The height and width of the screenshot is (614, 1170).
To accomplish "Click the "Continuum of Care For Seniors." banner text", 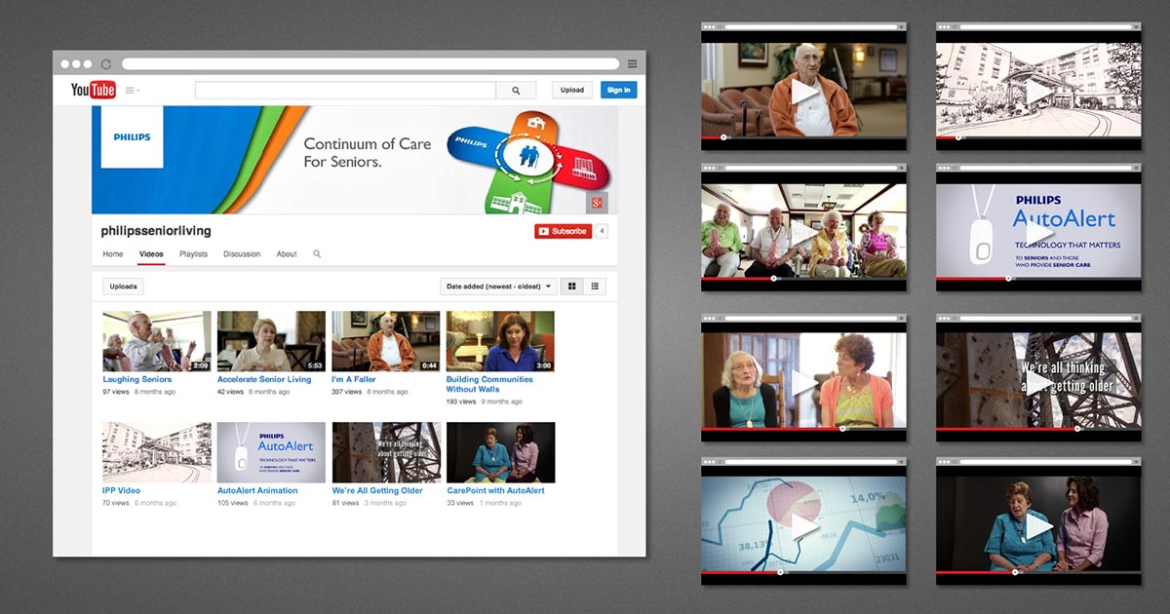I will (x=367, y=152).
